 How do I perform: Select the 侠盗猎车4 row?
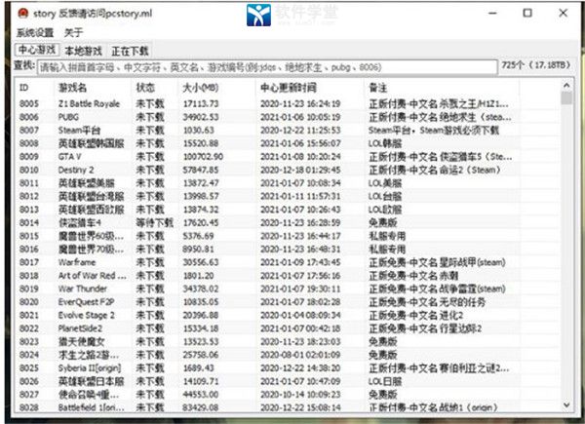pyautogui.click(x=287, y=222)
